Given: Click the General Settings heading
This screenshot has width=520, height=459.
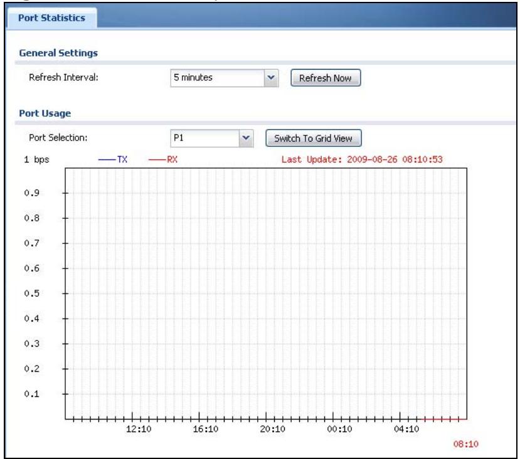Looking at the screenshot, I should tap(58, 53).
